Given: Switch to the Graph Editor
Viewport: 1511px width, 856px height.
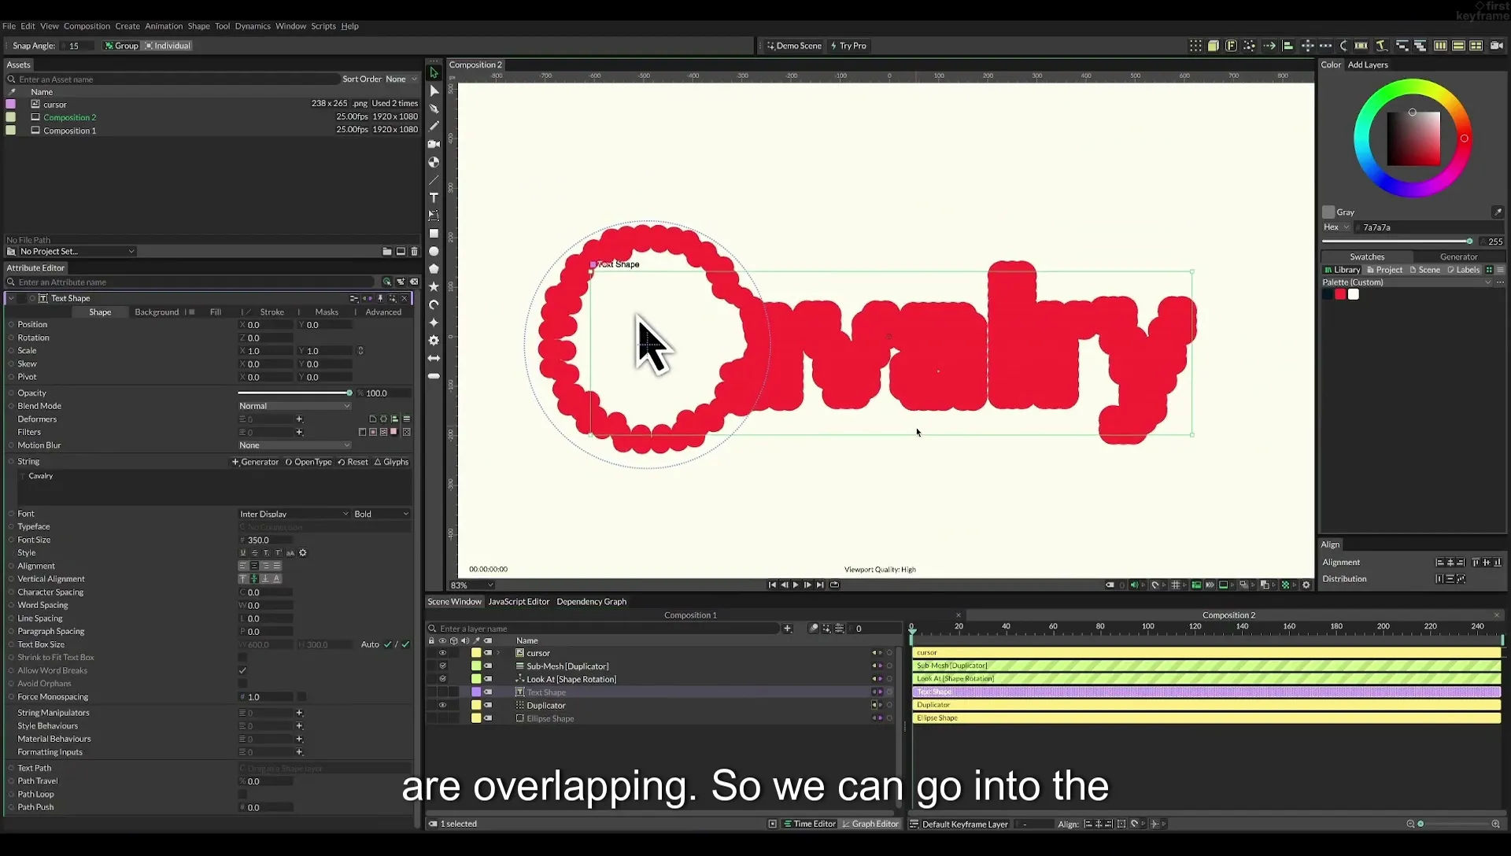Looking at the screenshot, I should (870, 824).
